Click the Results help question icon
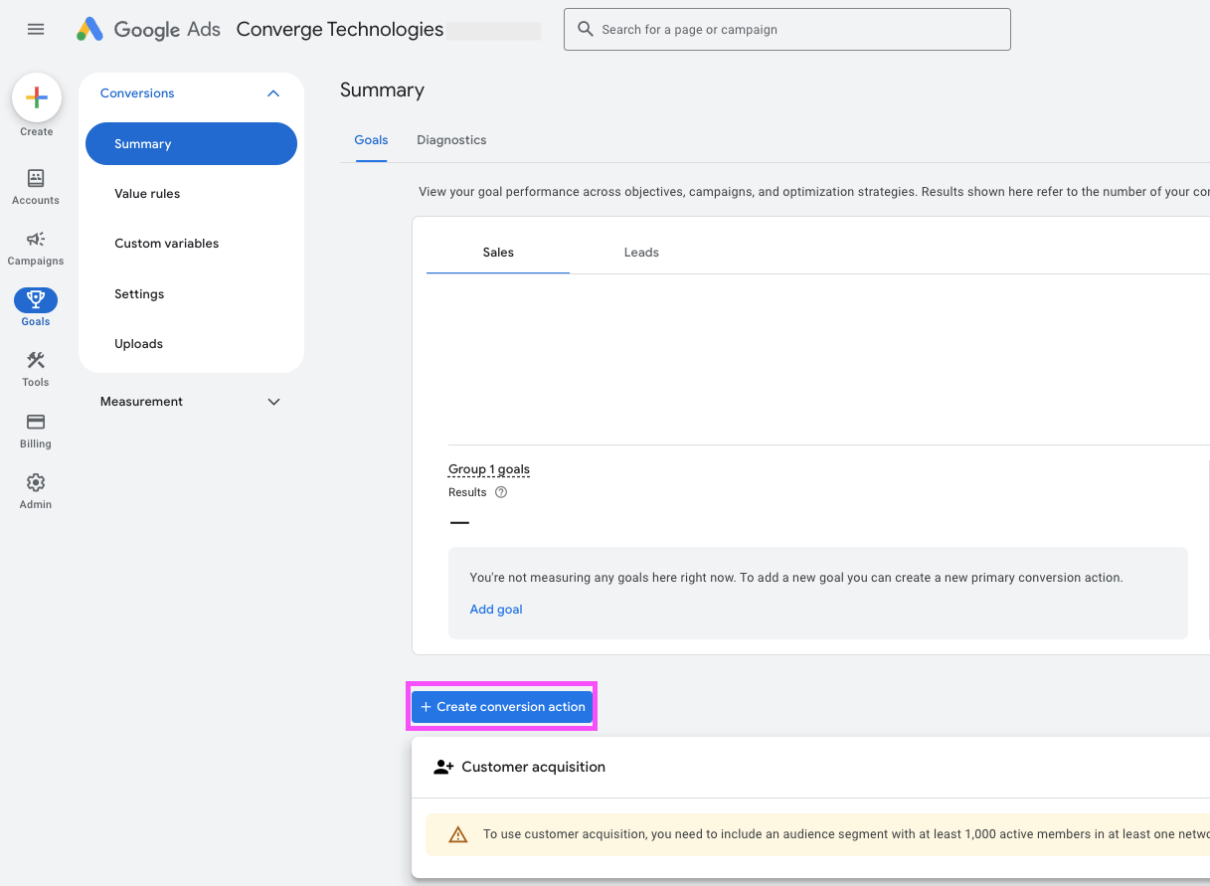This screenshot has width=1210, height=886. point(501,492)
